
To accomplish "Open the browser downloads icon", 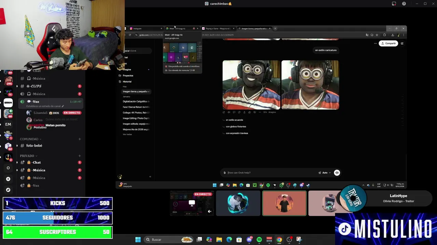I will tap(393, 35).
